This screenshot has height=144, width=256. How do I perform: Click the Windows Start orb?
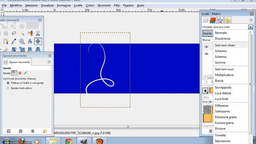click(6, 141)
